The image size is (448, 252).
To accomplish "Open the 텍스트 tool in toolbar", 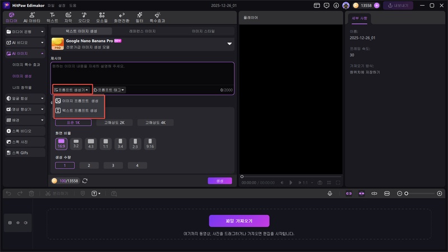I will [x=52, y=17].
